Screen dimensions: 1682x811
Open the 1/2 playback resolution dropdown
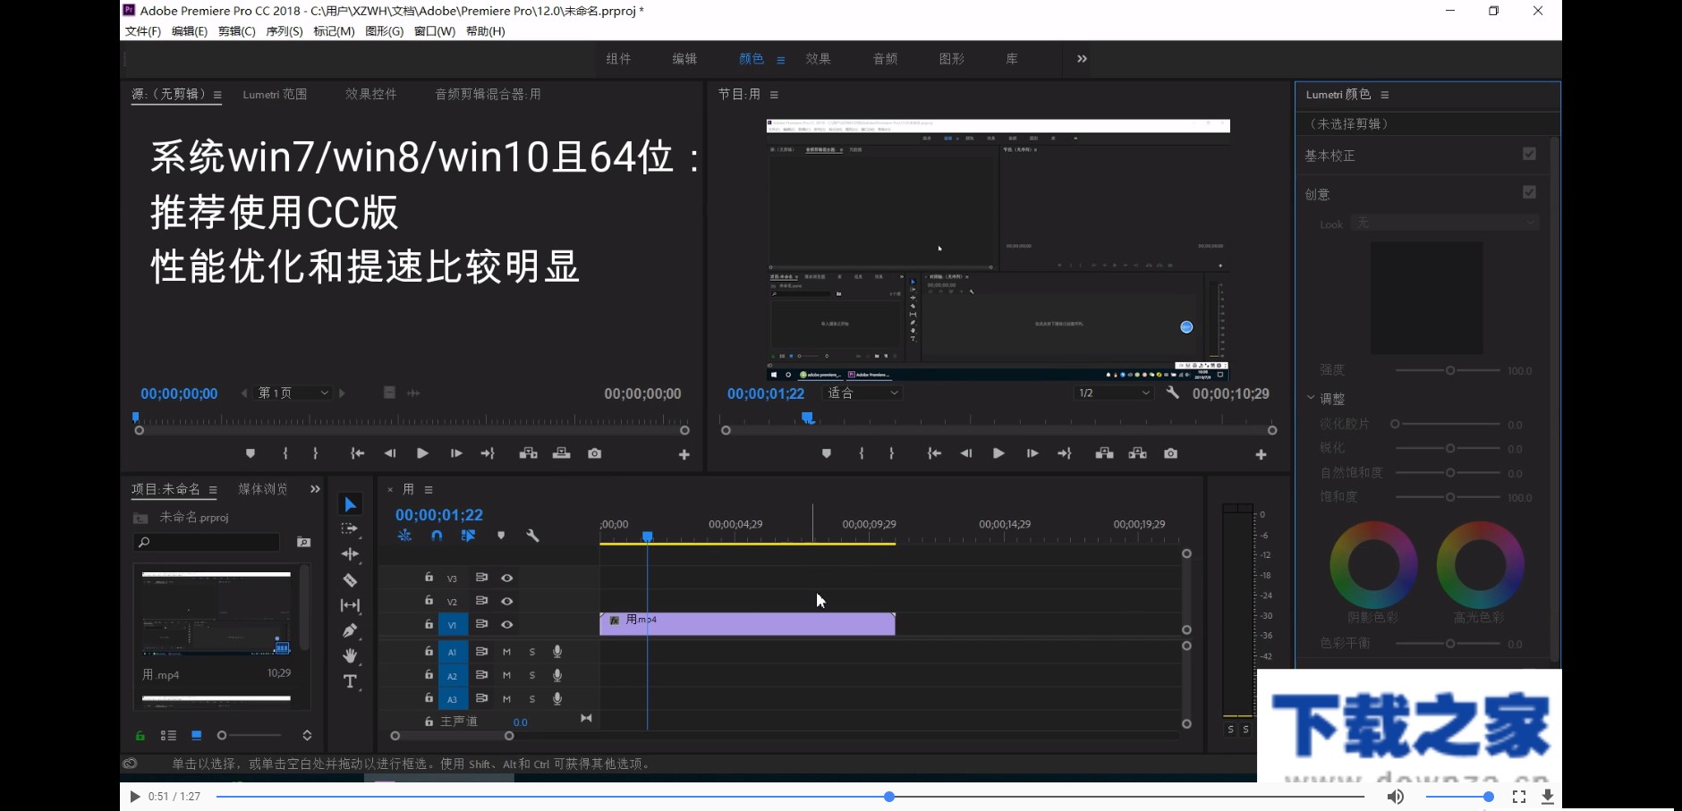[1112, 393]
